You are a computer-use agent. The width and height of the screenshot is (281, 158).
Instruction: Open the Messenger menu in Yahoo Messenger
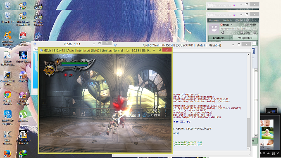click(214, 20)
